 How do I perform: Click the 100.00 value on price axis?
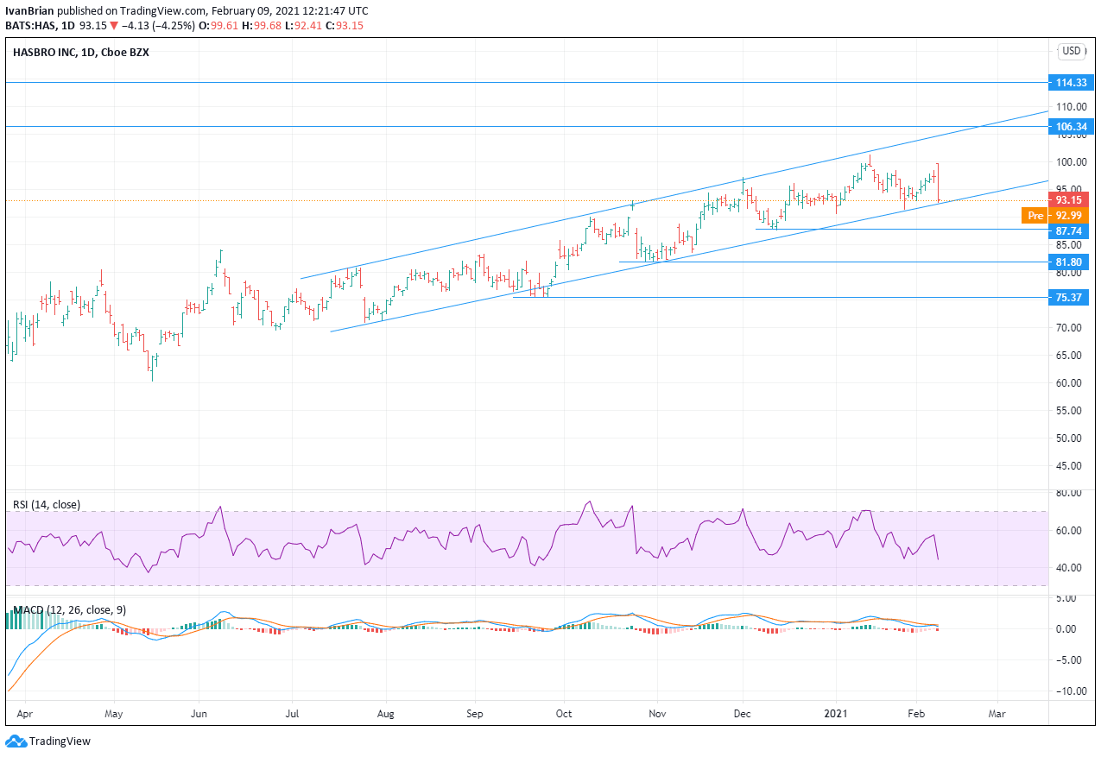[1070, 162]
